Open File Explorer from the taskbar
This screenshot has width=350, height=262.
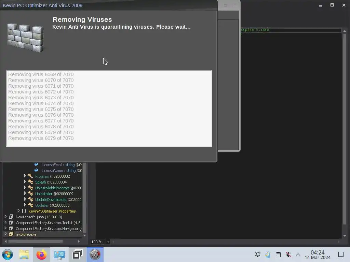(24, 254)
